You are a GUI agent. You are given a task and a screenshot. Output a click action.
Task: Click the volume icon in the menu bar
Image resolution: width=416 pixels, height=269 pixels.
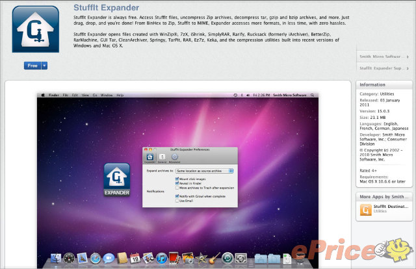[248, 95]
